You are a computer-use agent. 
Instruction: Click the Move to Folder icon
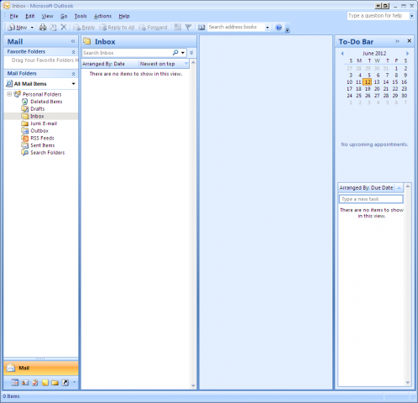[53, 27]
